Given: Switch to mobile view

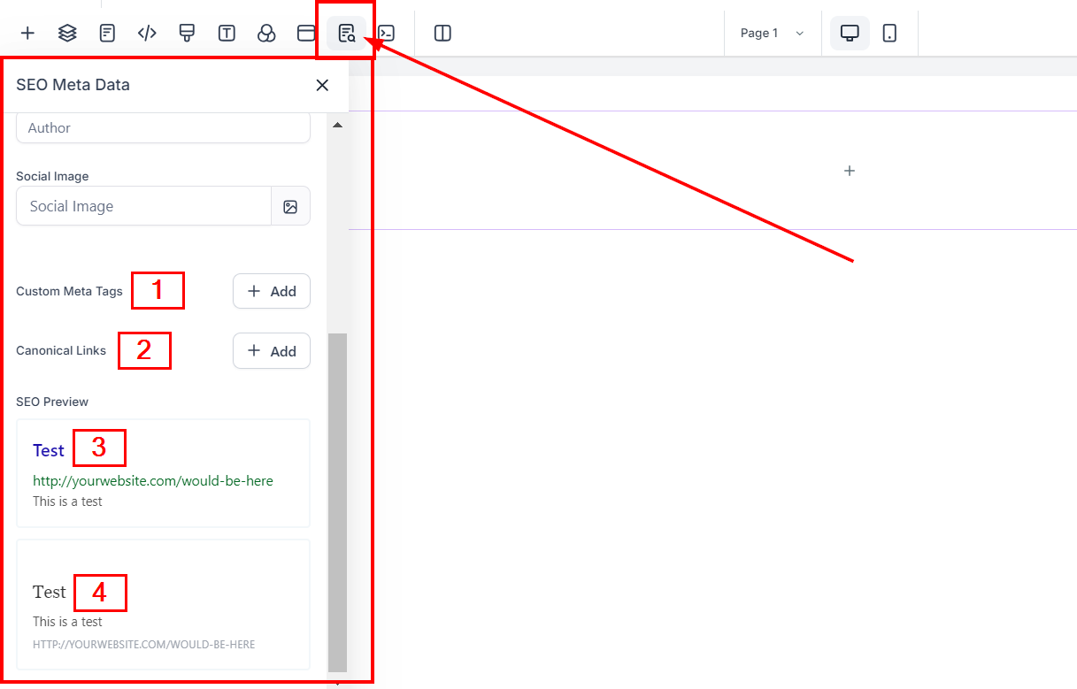Looking at the screenshot, I should click(x=890, y=34).
